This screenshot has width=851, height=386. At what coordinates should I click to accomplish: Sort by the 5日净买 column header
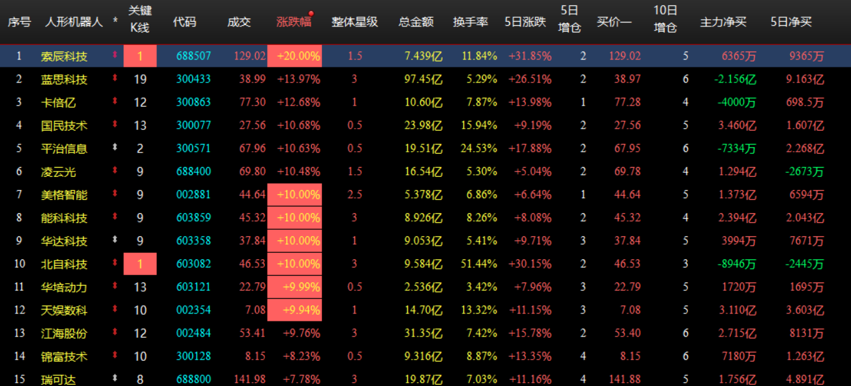792,22
